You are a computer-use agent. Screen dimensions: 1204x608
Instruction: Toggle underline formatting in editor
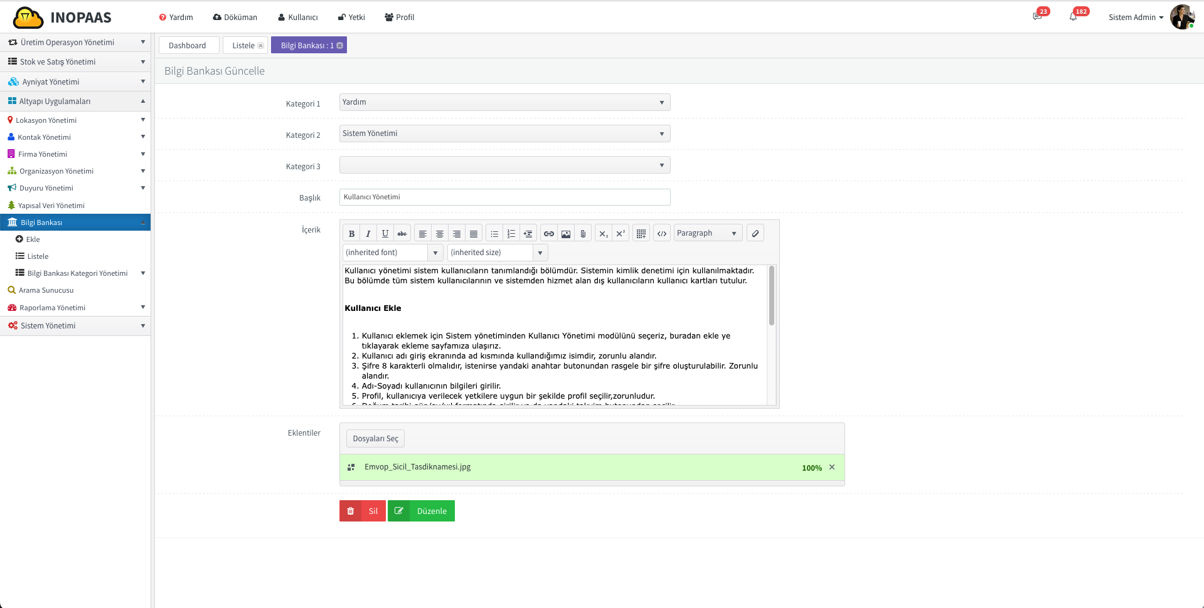point(385,233)
